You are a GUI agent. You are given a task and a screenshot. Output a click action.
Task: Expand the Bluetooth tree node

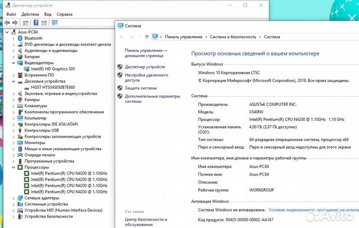point(13,38)
